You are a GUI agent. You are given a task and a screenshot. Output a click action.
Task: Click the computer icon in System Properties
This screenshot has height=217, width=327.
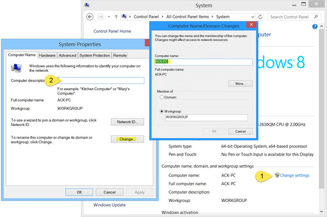tap(16, 68)
